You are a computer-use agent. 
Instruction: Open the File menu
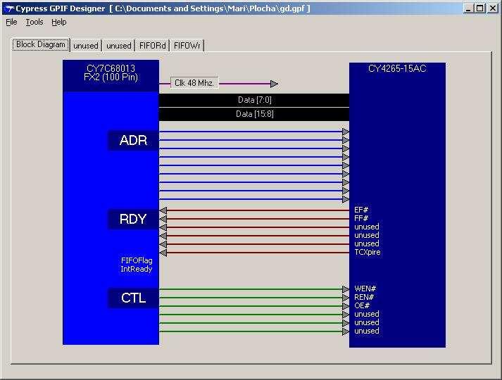[11, 22]
